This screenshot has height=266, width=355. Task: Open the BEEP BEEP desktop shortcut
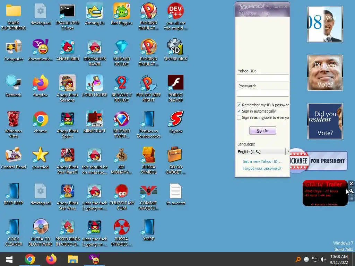point(14,194)
